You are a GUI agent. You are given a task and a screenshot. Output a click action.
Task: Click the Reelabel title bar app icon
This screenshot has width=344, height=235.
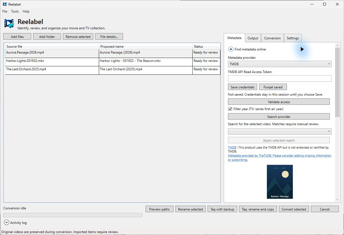5,4
